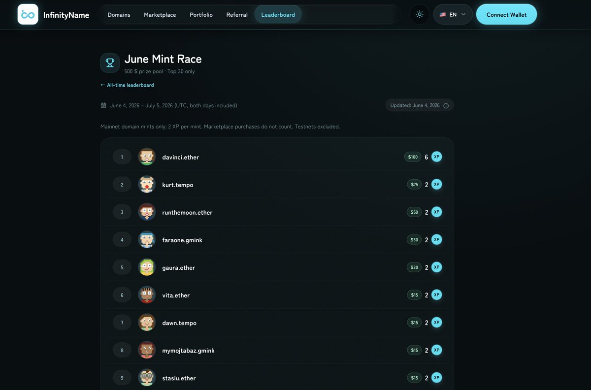Screen dimensions: 591x390
Task: Click dawn.tempo avatar
Action: tap(147, 323)
